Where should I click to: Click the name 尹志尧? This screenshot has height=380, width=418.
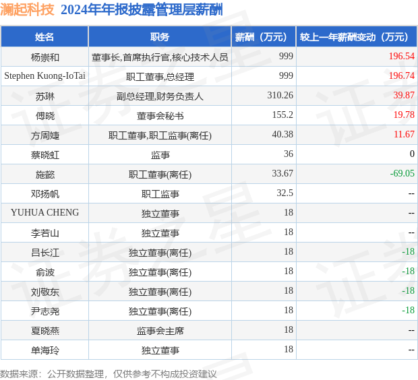tap(44, 311)
